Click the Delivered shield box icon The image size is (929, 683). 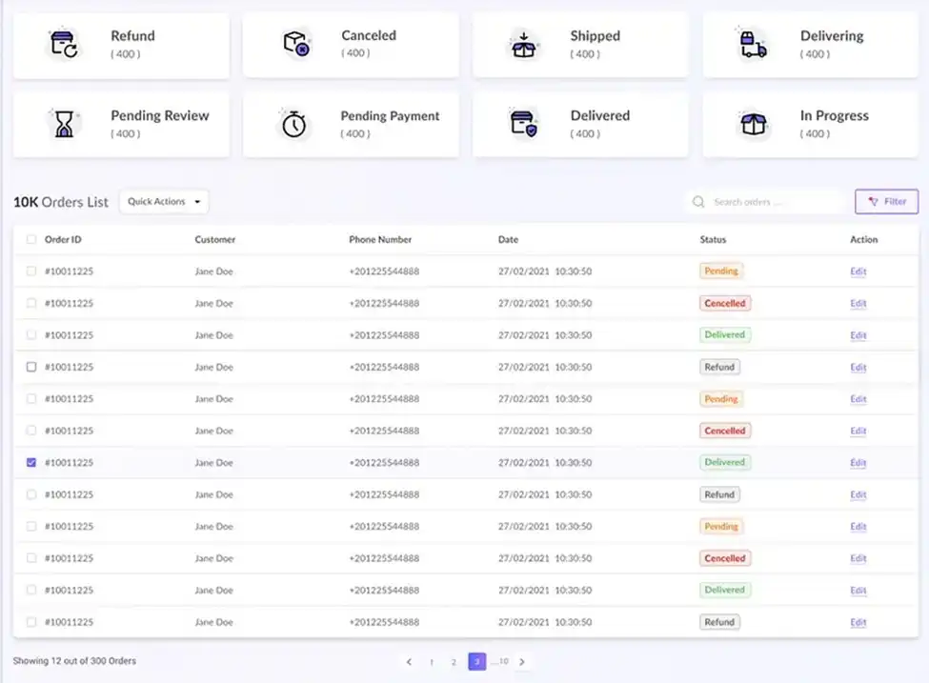524,124
